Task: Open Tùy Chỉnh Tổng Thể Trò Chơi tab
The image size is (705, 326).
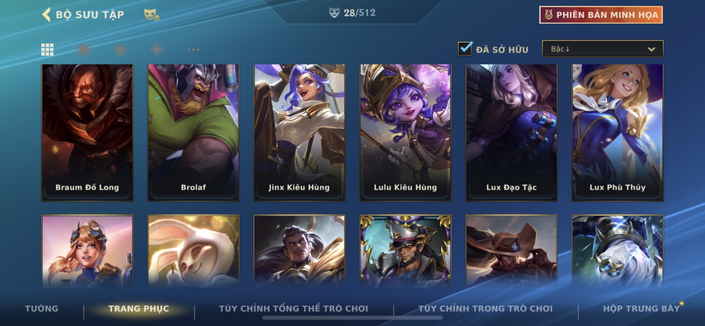Action: click(x=294, y=309)
